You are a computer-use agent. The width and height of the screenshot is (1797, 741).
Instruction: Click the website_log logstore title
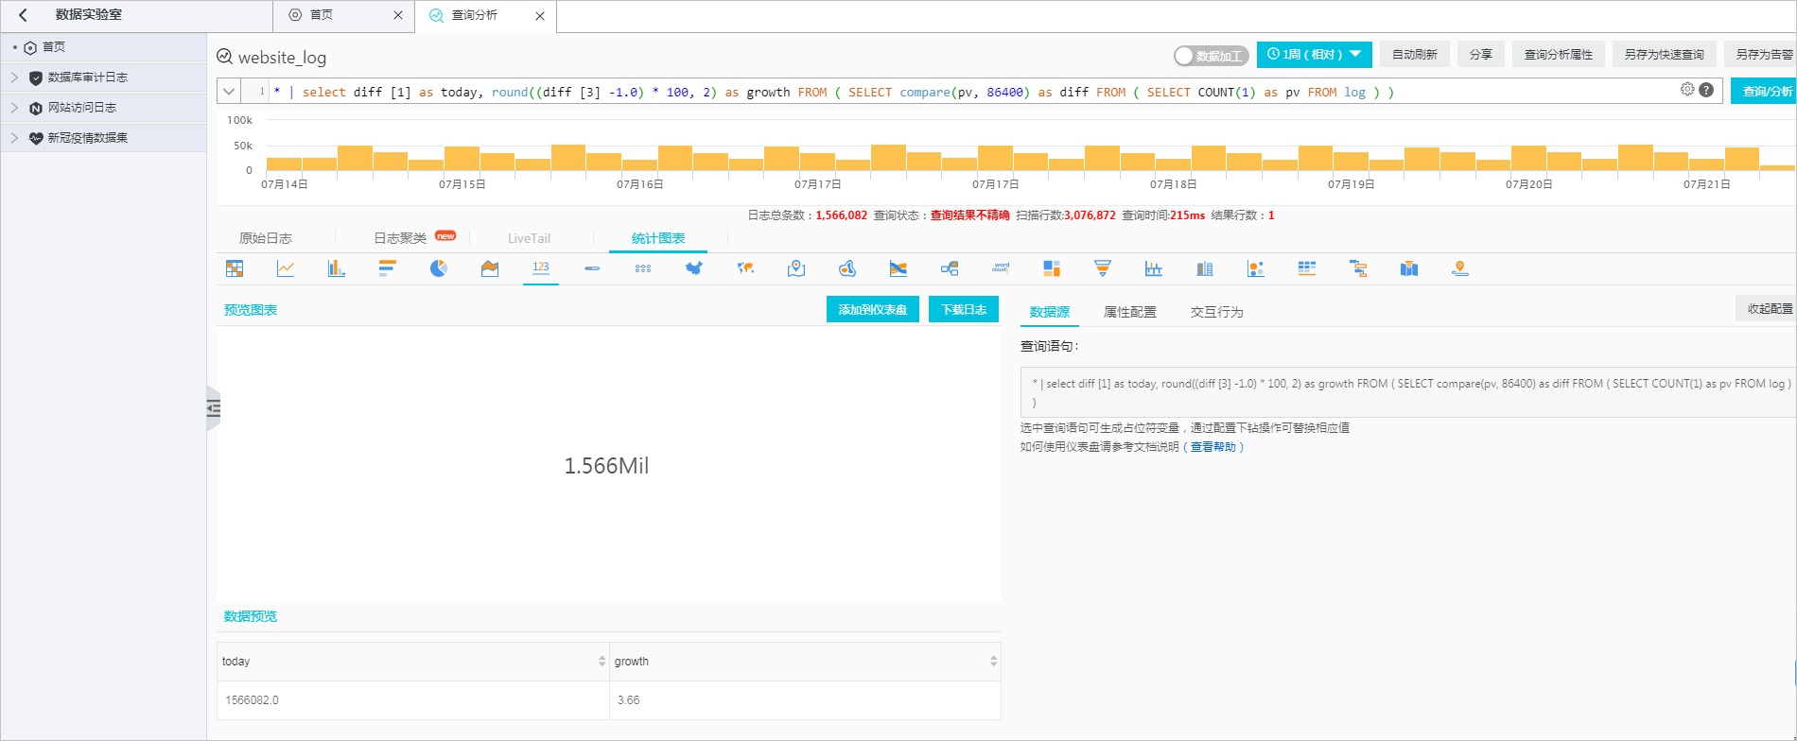282,58
